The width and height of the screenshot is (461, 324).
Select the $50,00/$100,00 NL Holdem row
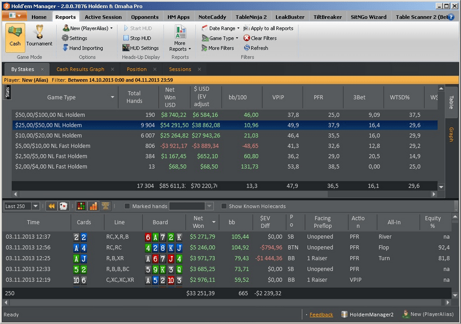225,115
